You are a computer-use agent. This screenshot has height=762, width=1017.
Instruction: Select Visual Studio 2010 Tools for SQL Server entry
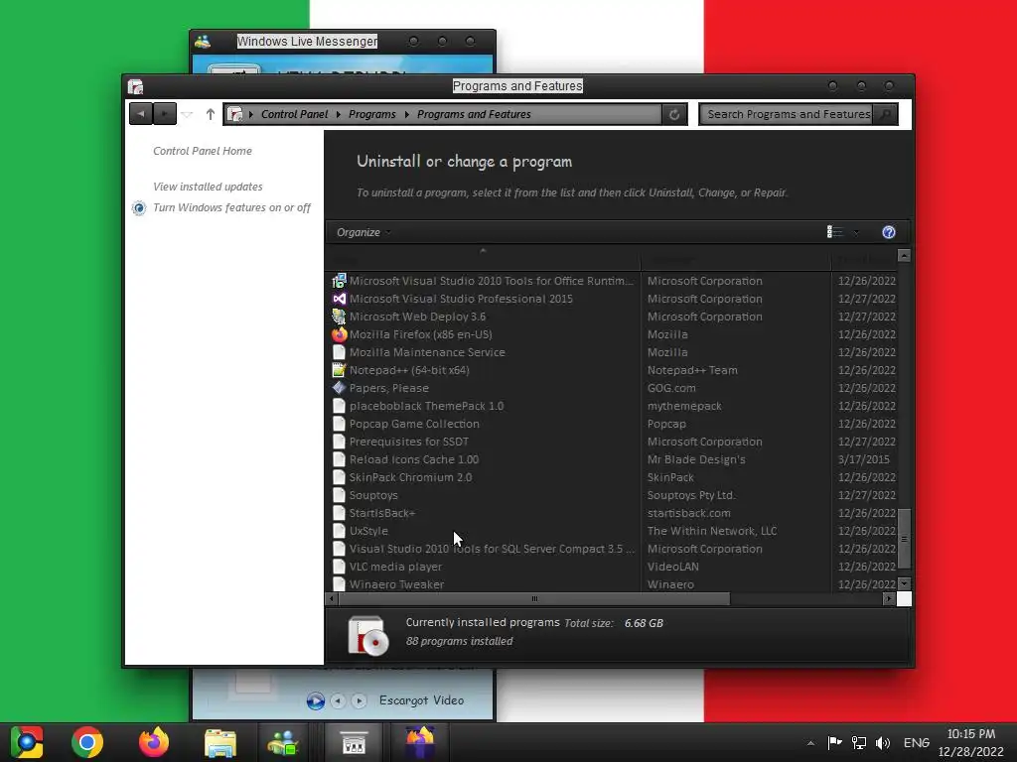tap(492, 549)
